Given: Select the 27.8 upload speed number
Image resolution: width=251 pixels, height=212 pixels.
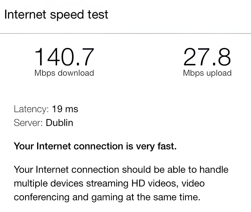Looking at the screenshot, I should click(x=207, y=57).
